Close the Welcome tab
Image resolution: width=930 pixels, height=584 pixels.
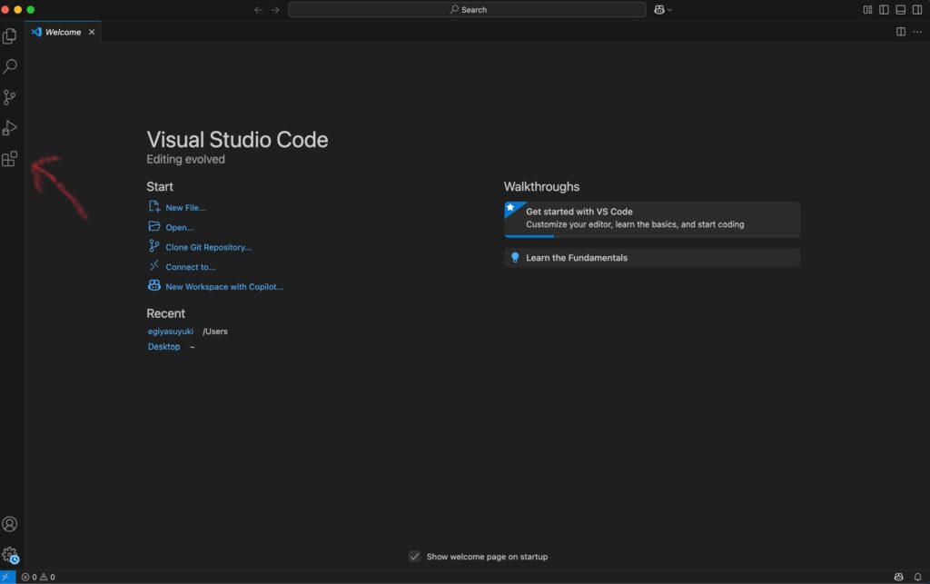click(92, 32)
